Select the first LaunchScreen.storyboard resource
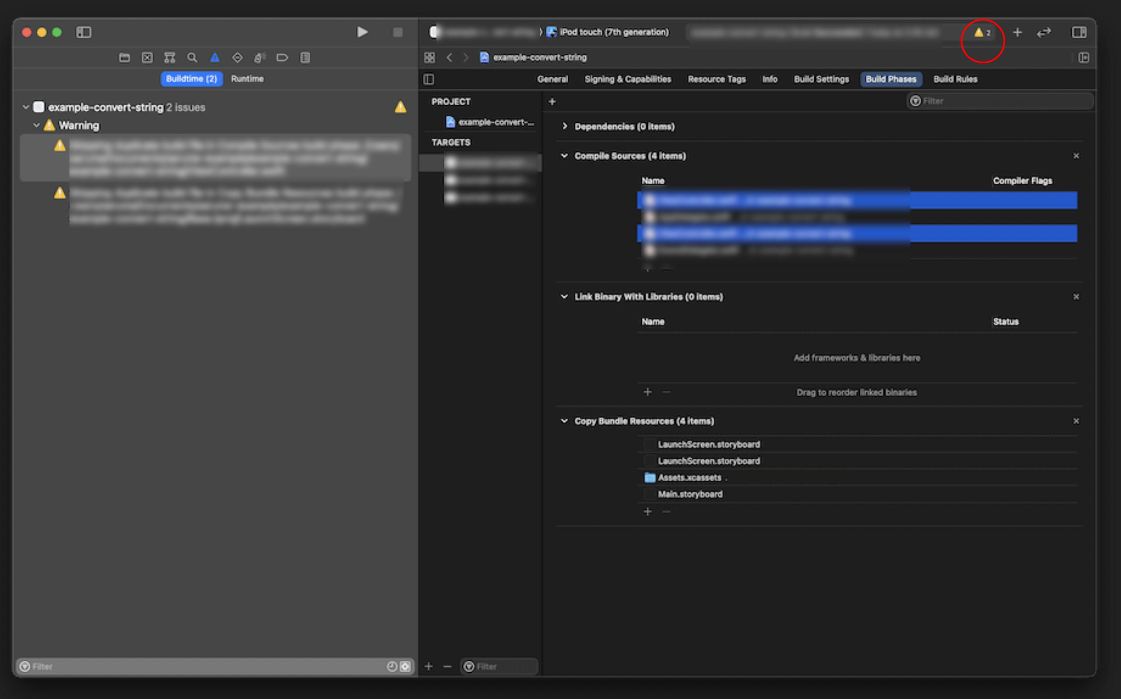This screenshot has height=699, width=1121. click(x=858, y=444)
